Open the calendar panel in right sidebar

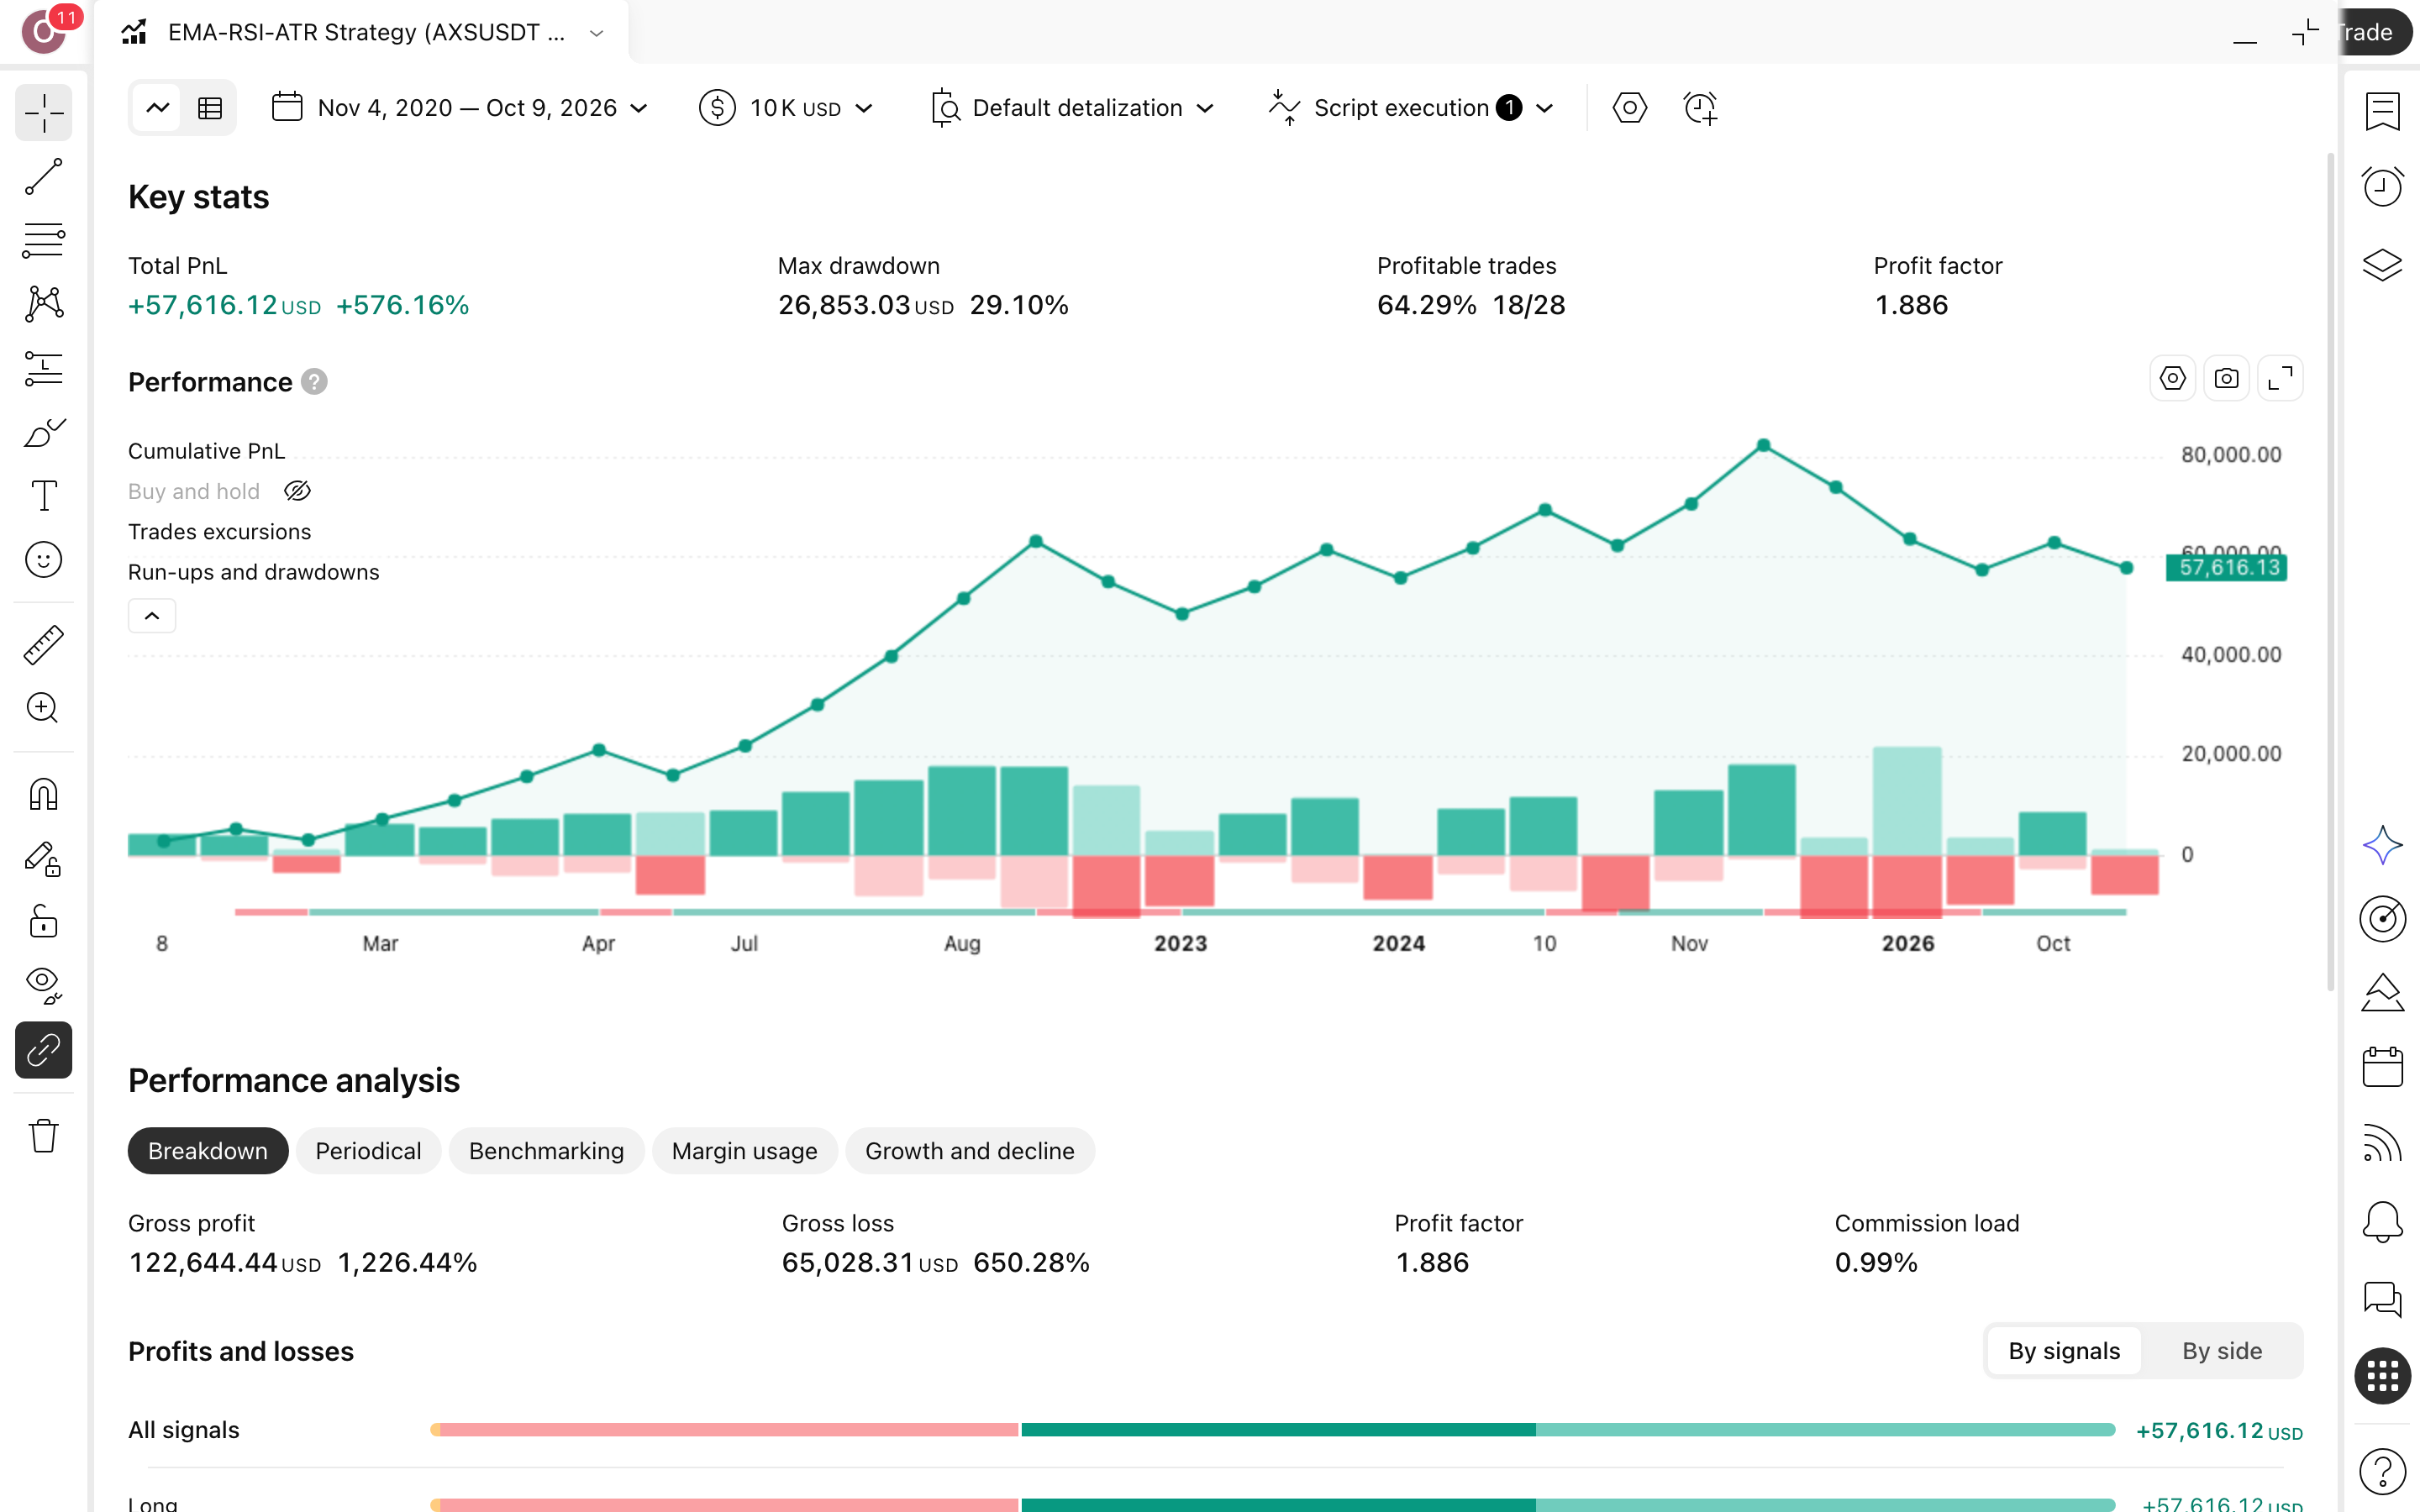(x=2382, y=1067)
